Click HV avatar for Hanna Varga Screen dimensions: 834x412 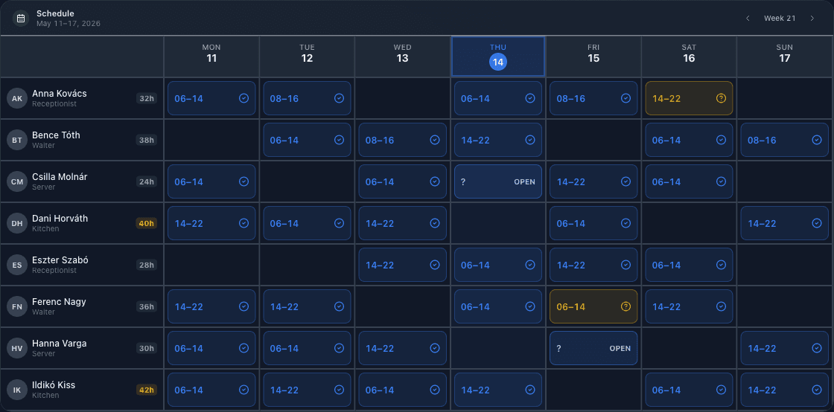point(17,348)
